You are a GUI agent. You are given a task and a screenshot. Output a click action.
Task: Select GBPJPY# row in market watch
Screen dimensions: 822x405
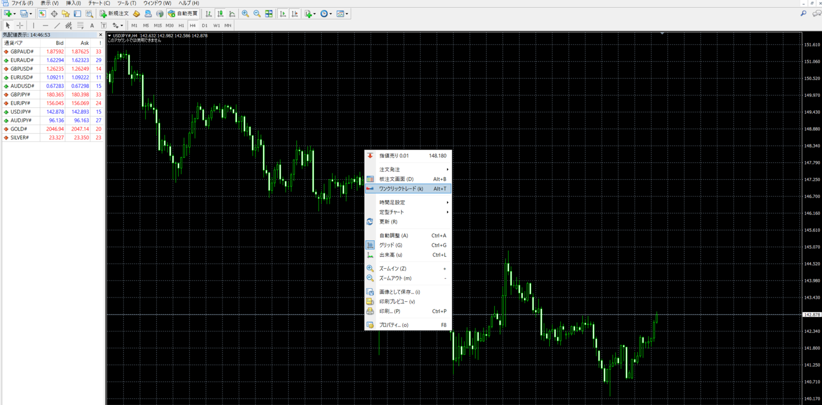tap(21, 95)
